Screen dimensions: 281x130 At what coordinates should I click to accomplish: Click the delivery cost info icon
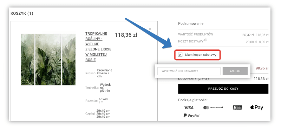(x=205, y=40)
